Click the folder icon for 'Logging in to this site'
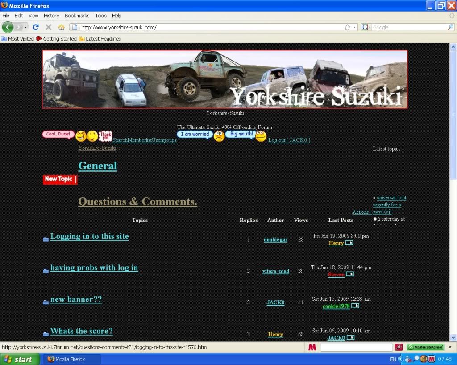The image size is (457, 365). [46, 239]
